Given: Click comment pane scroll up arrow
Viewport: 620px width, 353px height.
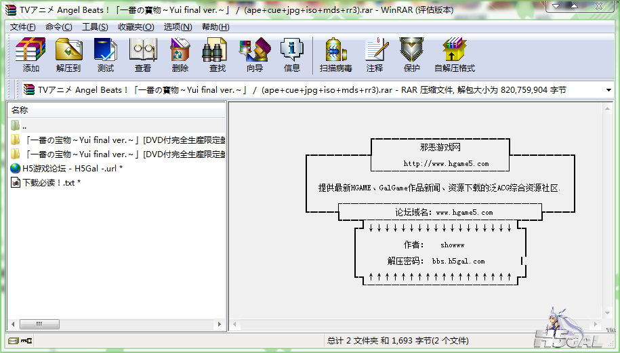Looking at the screenshot, I should (x=607, y=108).
